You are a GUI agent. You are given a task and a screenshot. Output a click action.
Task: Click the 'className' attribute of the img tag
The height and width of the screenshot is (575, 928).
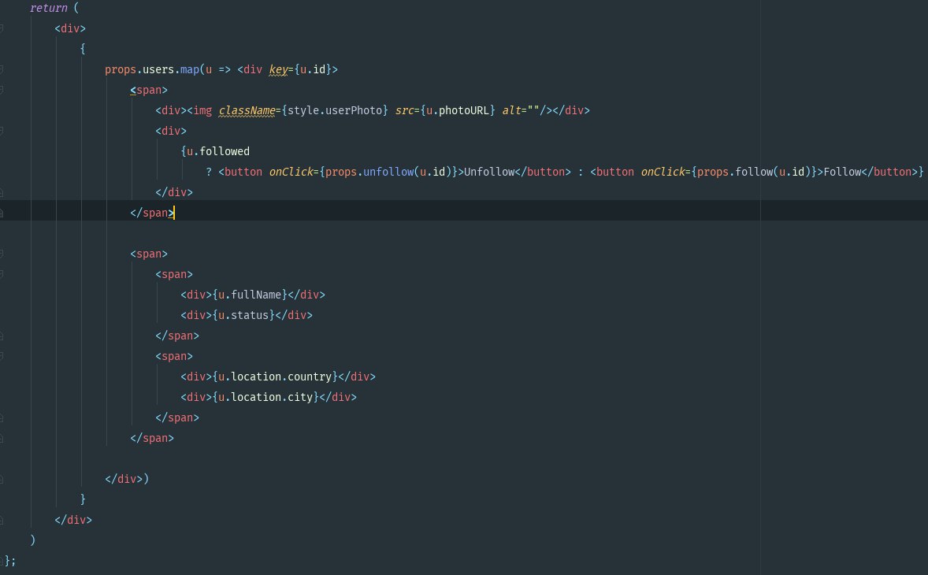pos(247,110)
